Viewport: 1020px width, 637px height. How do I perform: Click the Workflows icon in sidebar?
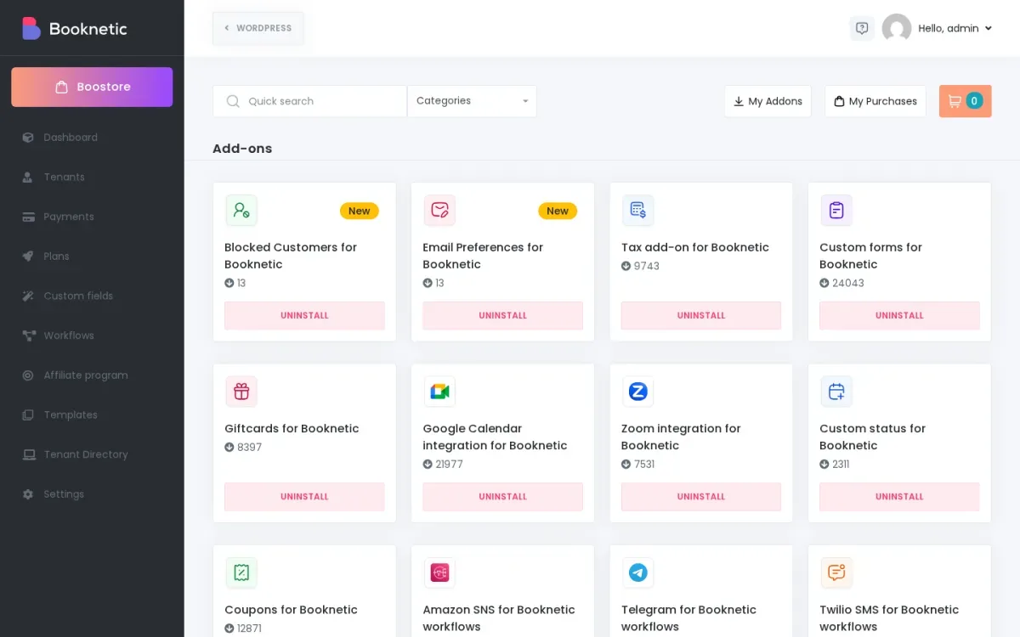[x=28, y=335]
